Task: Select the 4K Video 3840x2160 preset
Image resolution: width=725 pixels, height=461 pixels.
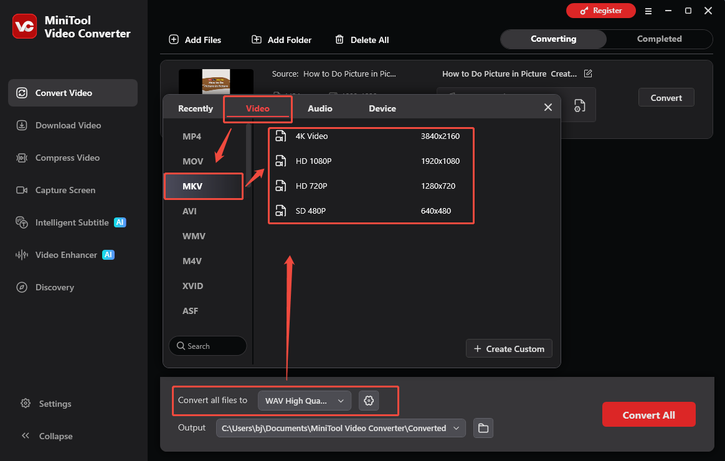Action: tap(371, 136)
